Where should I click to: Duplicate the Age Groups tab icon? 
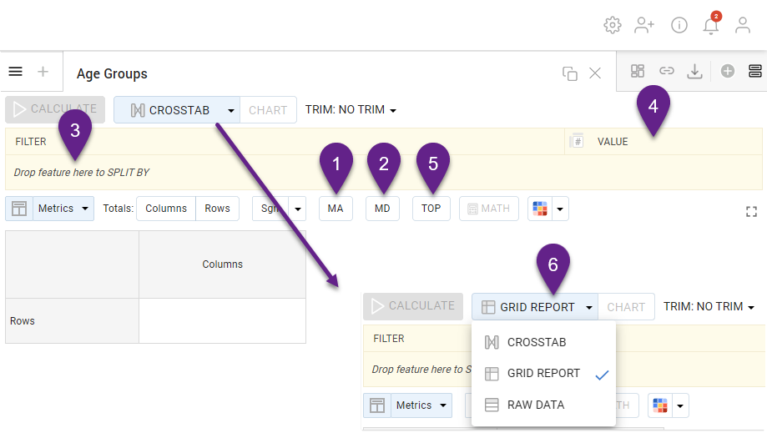570,73
